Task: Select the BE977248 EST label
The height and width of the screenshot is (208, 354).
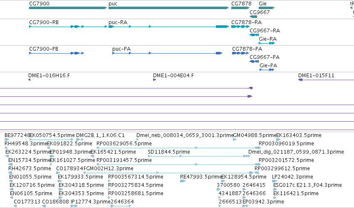Action: coord(17,135)
